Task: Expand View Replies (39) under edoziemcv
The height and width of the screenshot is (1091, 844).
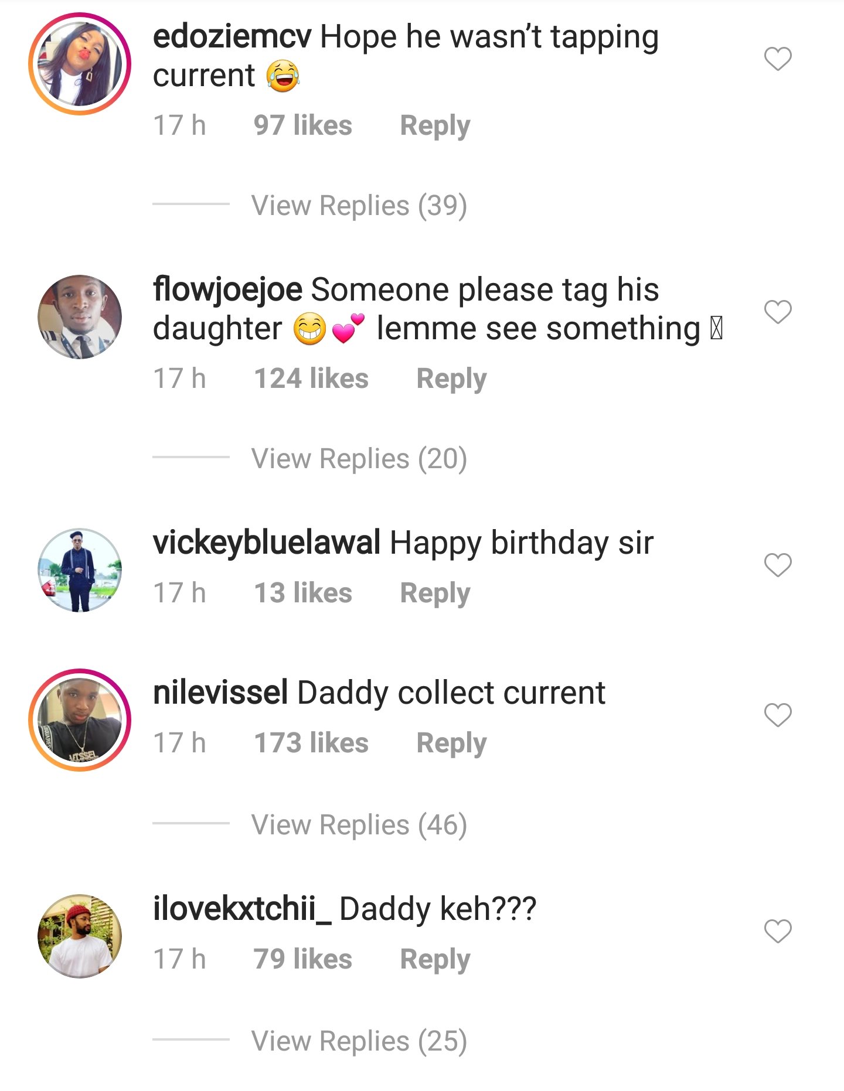Action: pyautogui.click(x=359, y=206)
